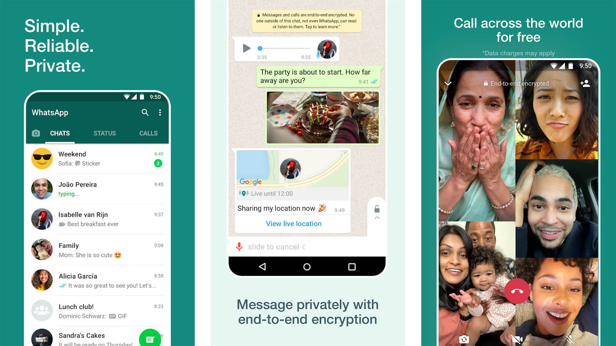
Task: Switch to the CALLS tab
Action: tap(148, 133)
